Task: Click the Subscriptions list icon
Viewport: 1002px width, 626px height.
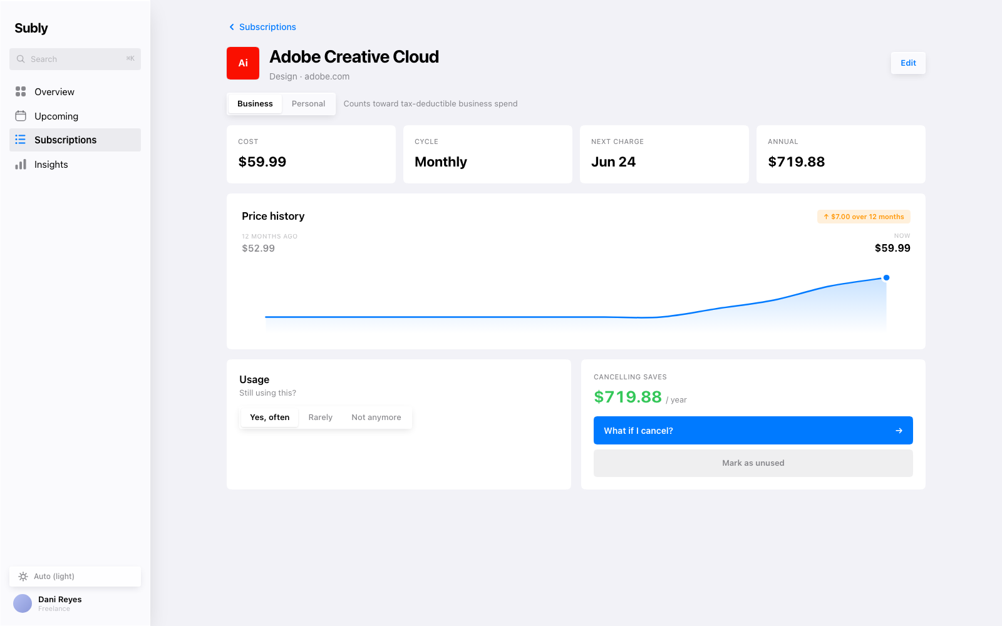Action: (x=21, y=140)
